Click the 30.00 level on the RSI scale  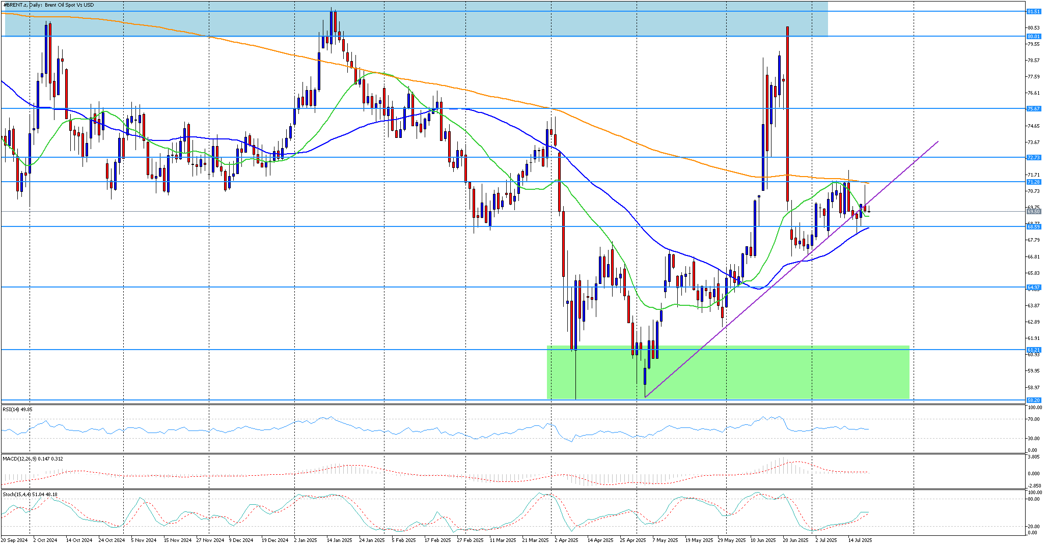click(x=1033, y=438)
